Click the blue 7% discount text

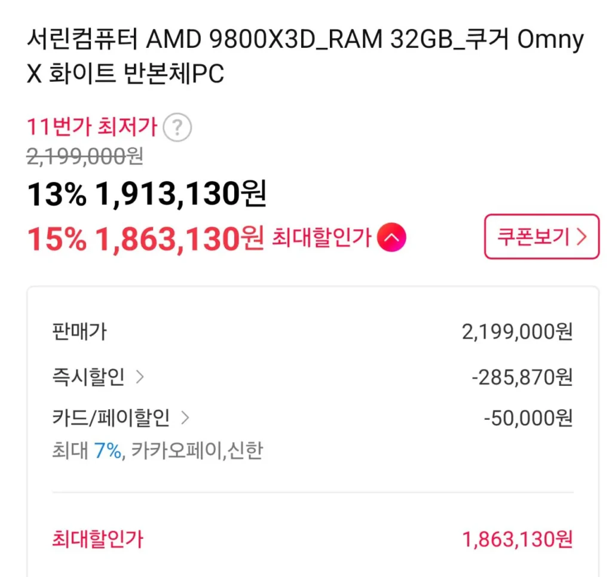coord(108,450)
